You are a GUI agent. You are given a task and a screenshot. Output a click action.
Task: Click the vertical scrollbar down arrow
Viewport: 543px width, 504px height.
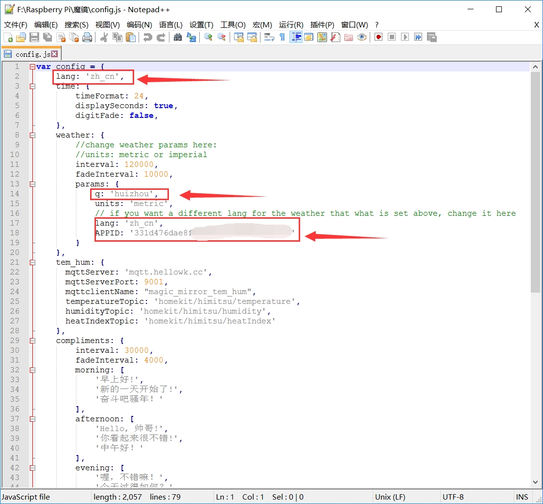(535, 482)
